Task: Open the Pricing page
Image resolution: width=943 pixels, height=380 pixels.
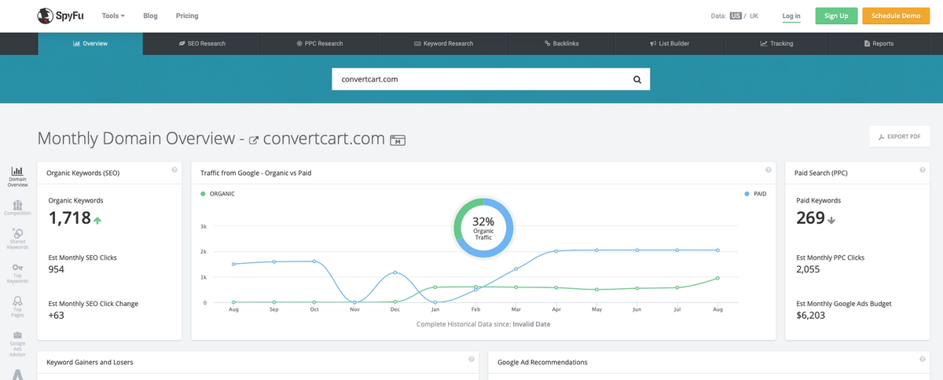Action: click(187, 16)
